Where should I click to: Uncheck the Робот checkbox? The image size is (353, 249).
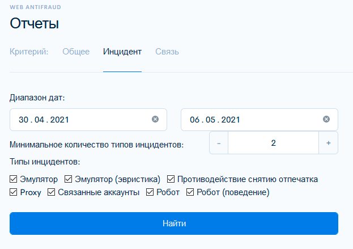coord(150,192)
